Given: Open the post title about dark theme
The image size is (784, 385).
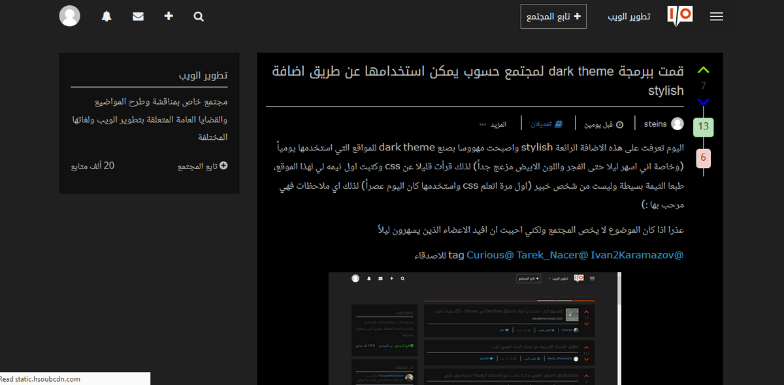Looking at the screenshot, I should [478, 80].
